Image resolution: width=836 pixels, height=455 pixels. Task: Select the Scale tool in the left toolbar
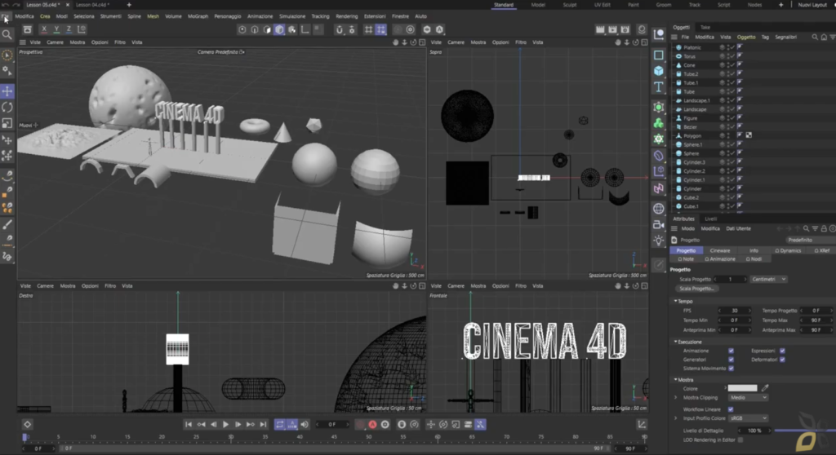(x=7, y=123)
